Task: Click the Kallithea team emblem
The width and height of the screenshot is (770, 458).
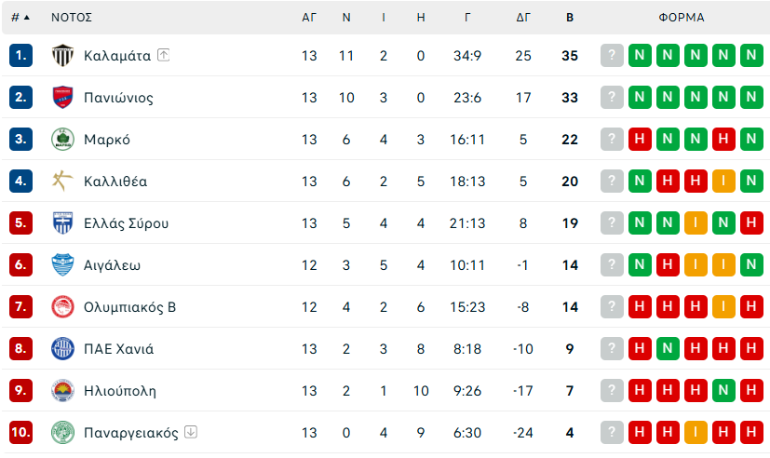Action: 61,182
